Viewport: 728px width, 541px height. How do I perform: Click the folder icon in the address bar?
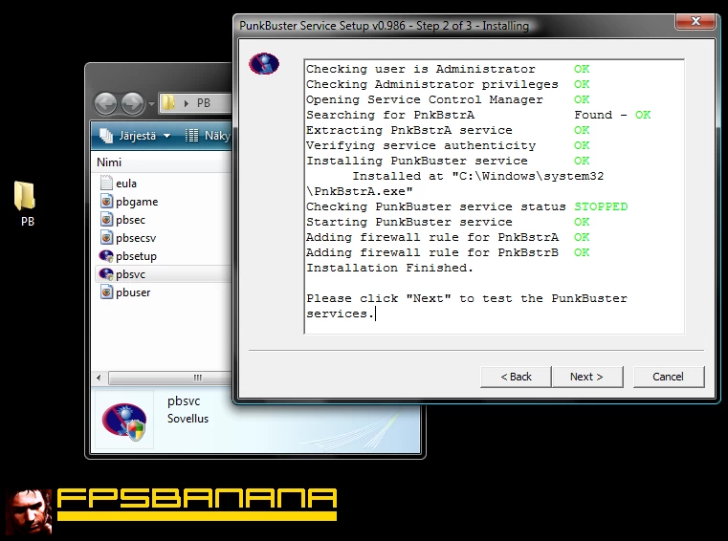(x=168, y=102)
